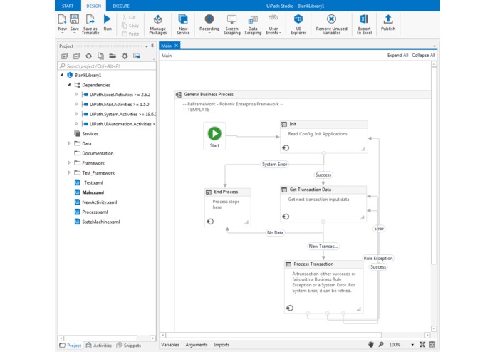Expand the Test_Framework folder
Screen dimensions: 495x352
(69, 172)
